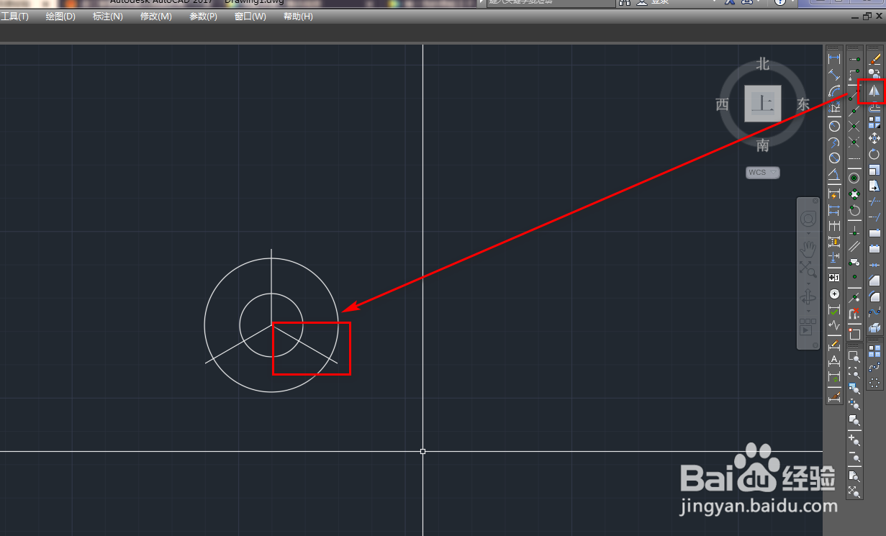Open the 参数(P) menu
The width and height of the screenshot is (886, 536).
point(204,16)
